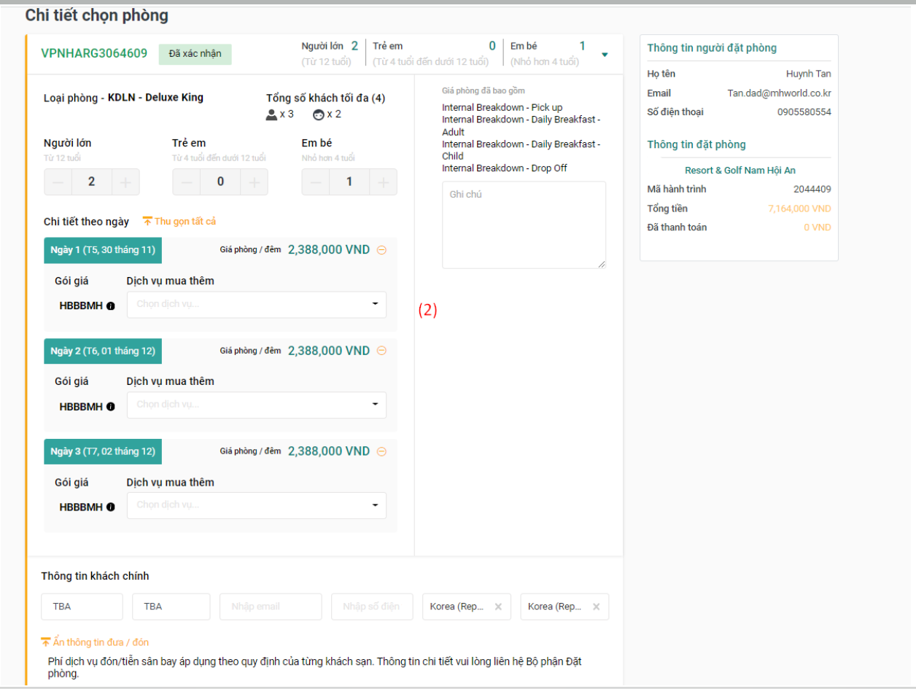The image size is (916, 689).
Task: Increase the Trẻ em children count
Action: click(254, 182)
